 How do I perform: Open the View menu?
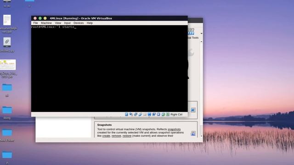click(58, 23)
